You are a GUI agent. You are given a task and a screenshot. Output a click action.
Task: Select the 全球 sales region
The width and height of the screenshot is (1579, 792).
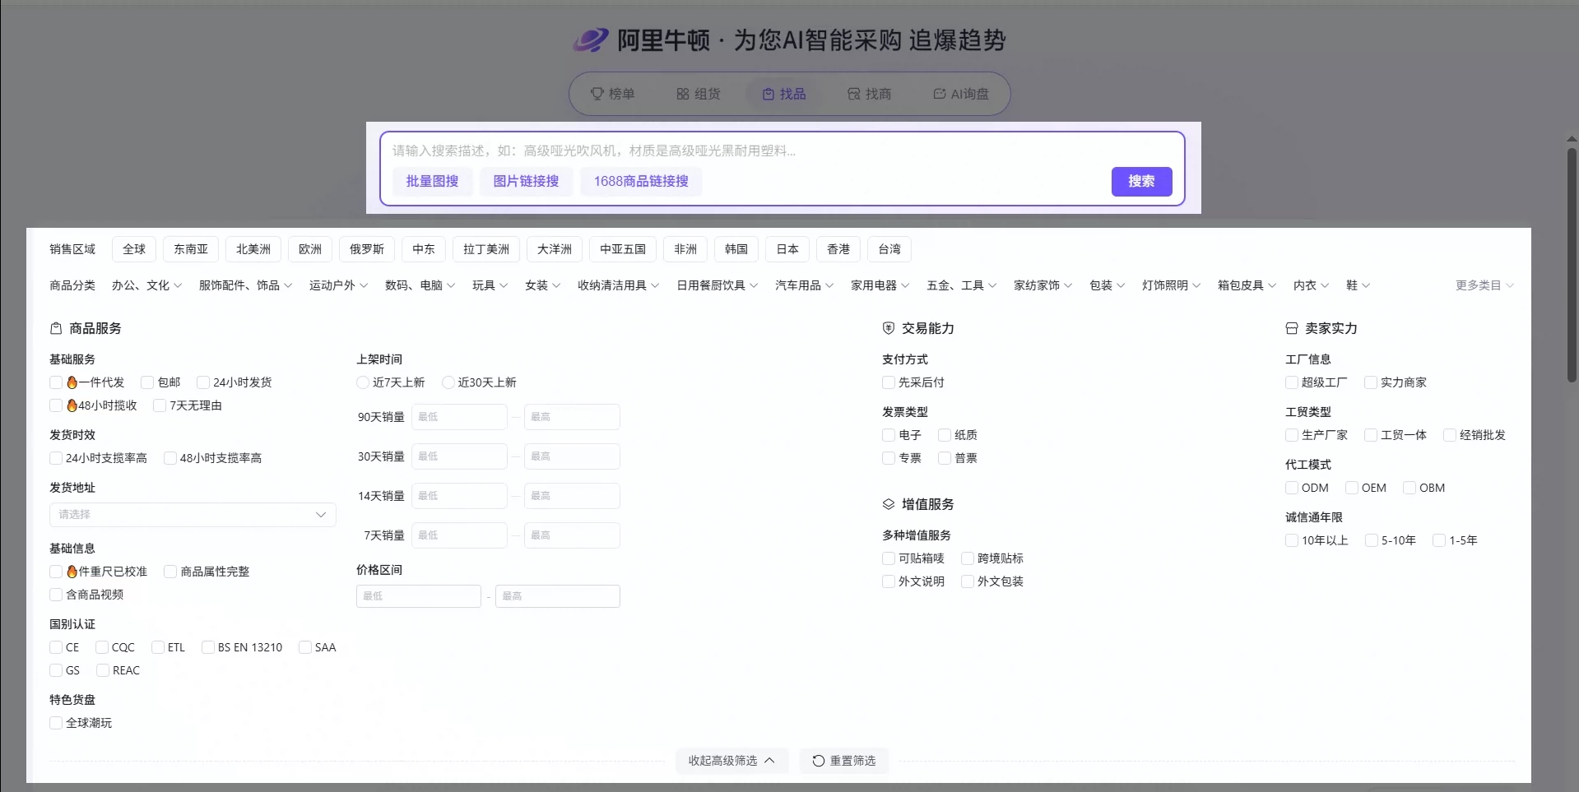click(134, 249)
